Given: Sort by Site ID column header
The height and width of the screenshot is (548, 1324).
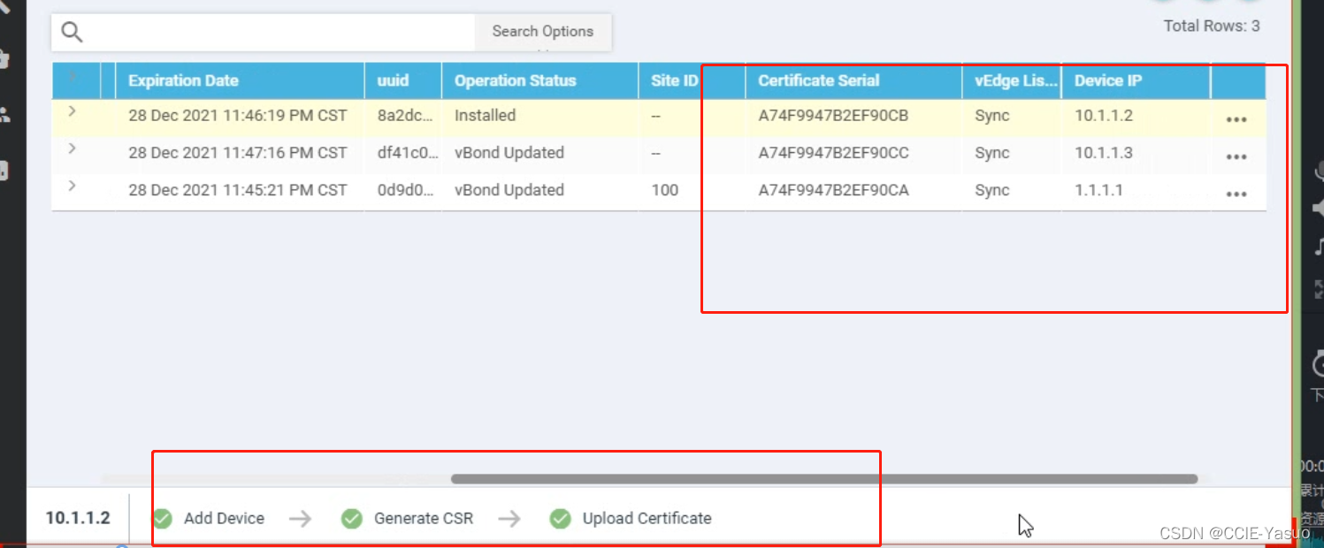Looking at the screenshot, I should [674, 80].
